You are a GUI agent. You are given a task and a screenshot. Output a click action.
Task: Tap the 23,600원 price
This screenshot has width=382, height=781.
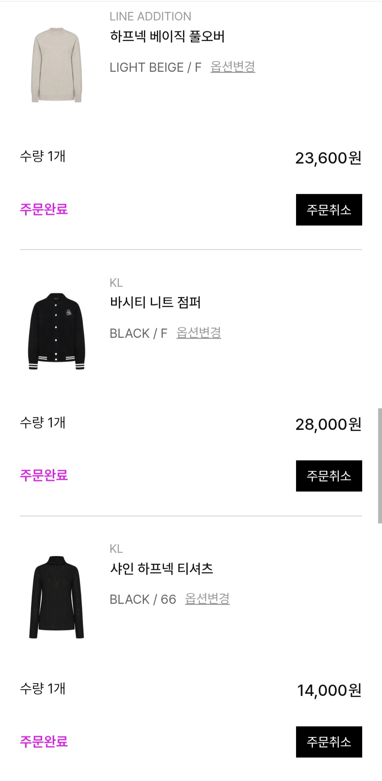328,158
